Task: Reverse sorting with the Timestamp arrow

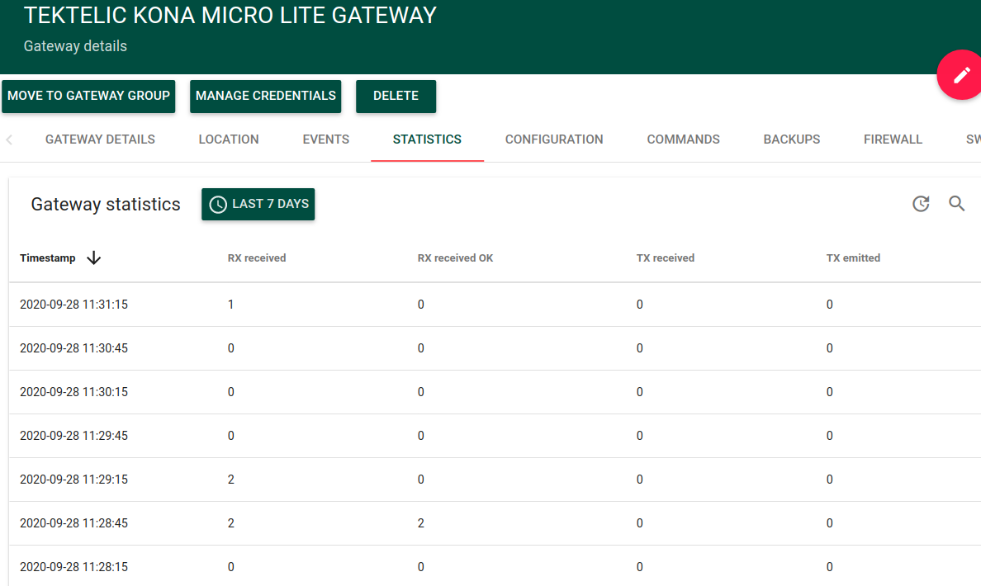Action: pos(93,258)
